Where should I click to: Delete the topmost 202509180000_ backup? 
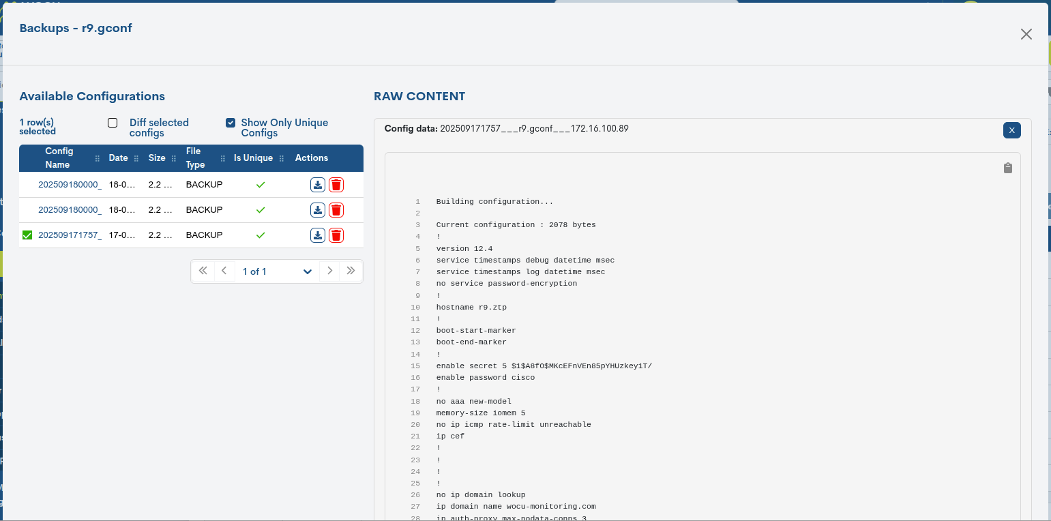pyautogui.click(x=336, y=185)
